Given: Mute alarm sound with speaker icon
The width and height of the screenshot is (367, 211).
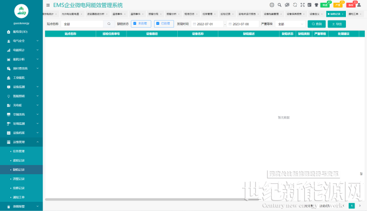Looking at the screenshot, I should (x=287, y=5).
